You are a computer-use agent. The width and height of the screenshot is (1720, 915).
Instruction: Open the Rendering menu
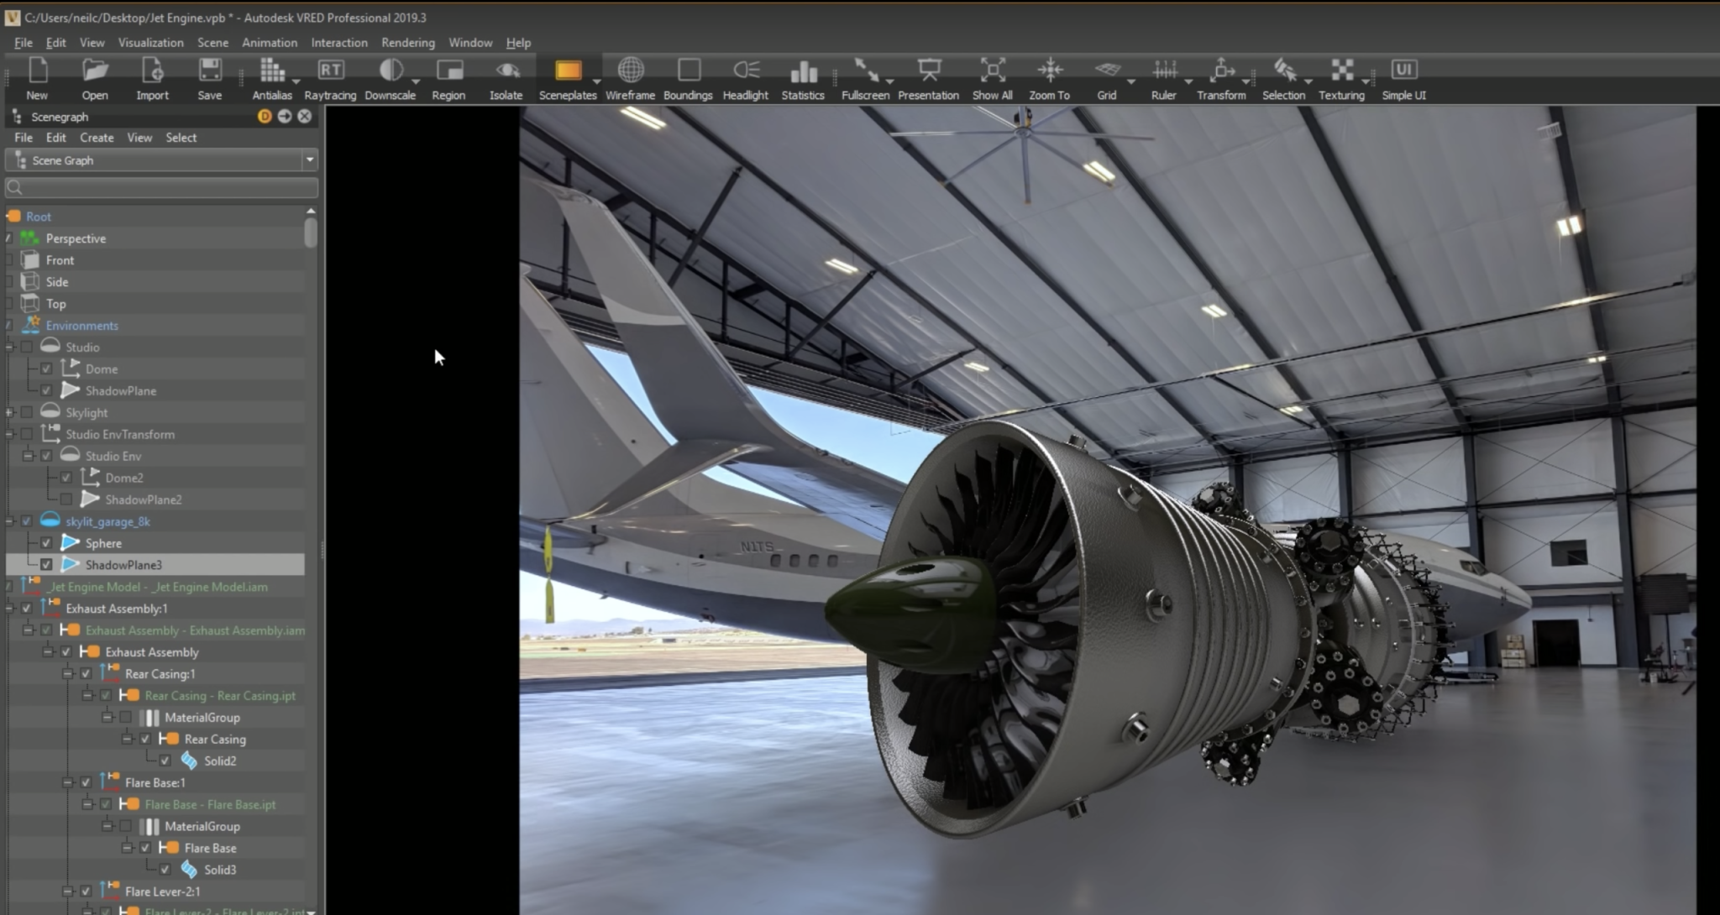click(407, 43)
